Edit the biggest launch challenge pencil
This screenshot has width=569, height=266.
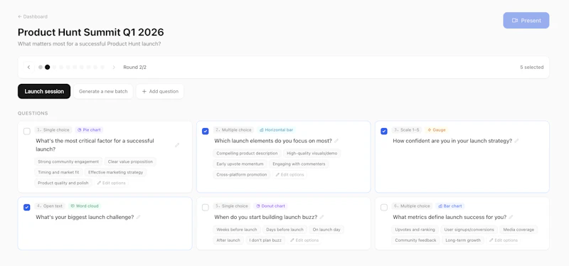tap(138, 217)
